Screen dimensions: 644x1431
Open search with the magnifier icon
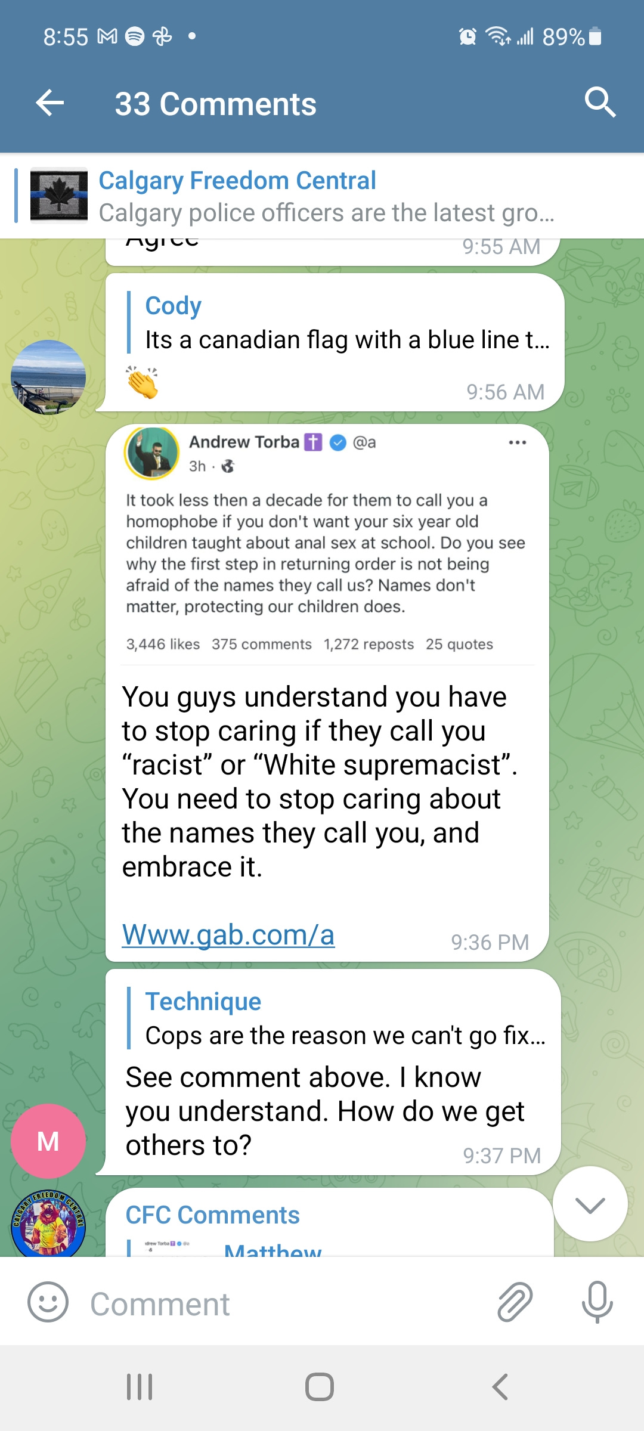tap(599, 103)
